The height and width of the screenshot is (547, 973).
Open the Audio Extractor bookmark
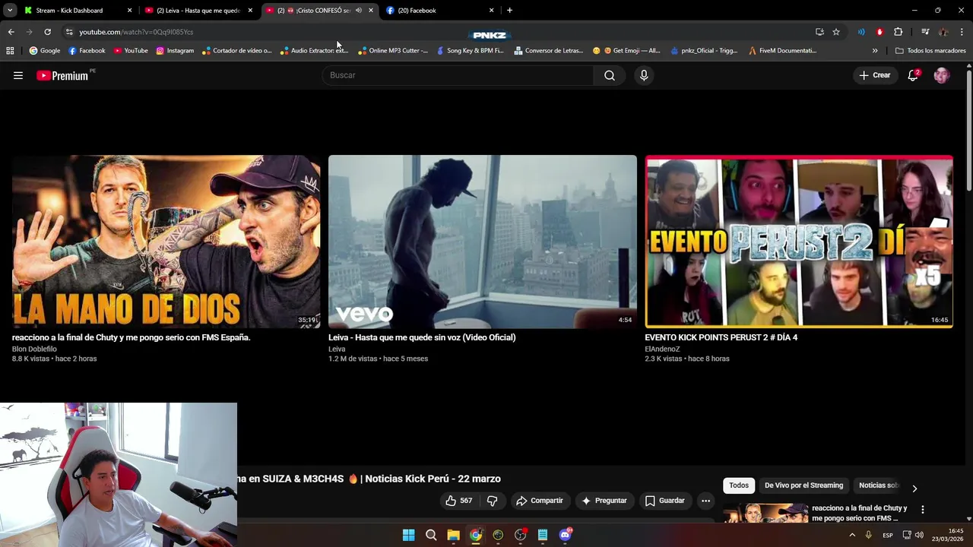pos(314,51)
